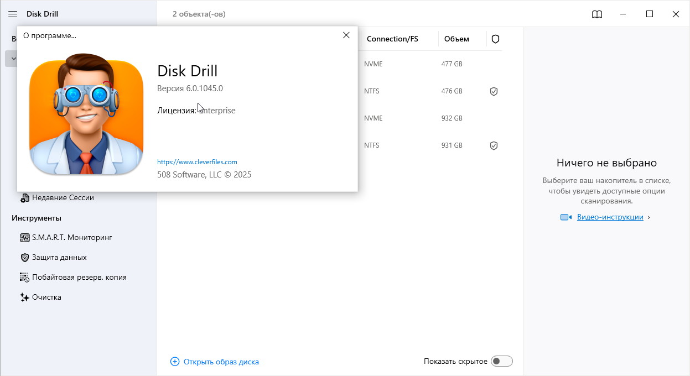Click the 931 GB size value
690x376 pixels.
[452, 145]
